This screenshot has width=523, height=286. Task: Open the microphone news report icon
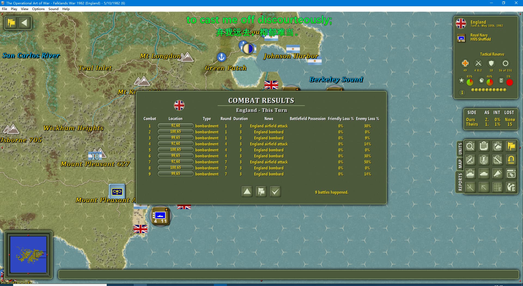click(484, 160)
